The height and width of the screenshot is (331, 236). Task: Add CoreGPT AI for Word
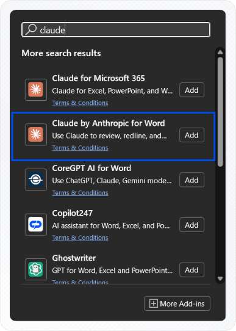(x=191, y=180)
